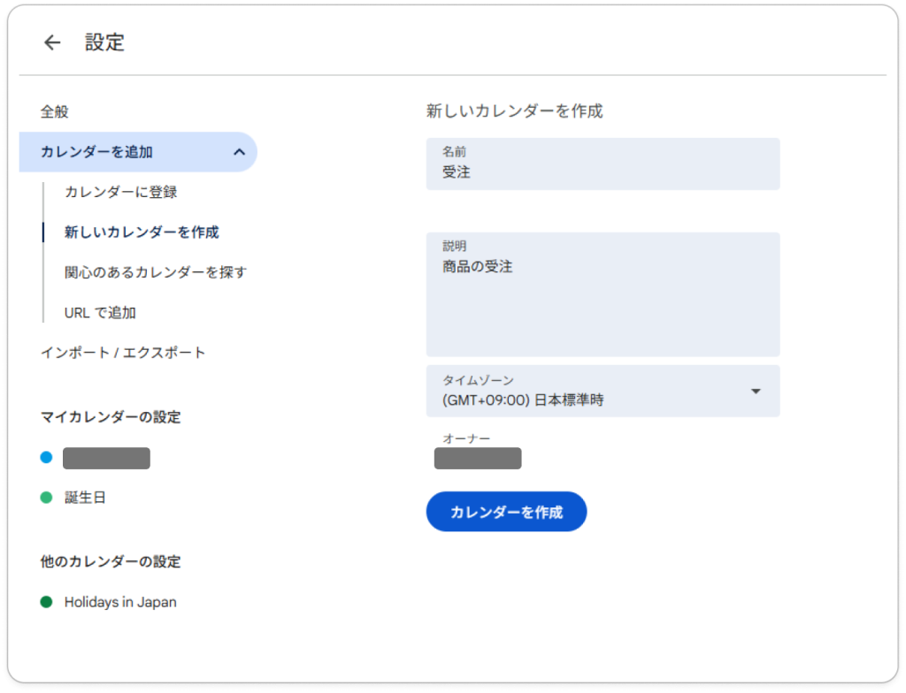Click the タイムゾーン dropdown arrow
Image resolution: width=906 pixels, height=693 pixels.
pyautogui.click(x=756, y=391)
